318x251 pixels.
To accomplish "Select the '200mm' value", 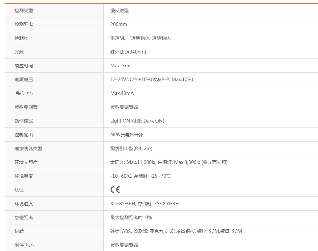I will coord(119,24).
